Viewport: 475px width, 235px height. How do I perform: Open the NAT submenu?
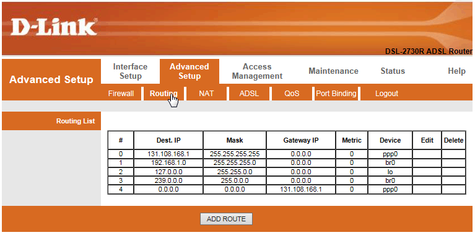pyautogui.click(x=206, y=94)
